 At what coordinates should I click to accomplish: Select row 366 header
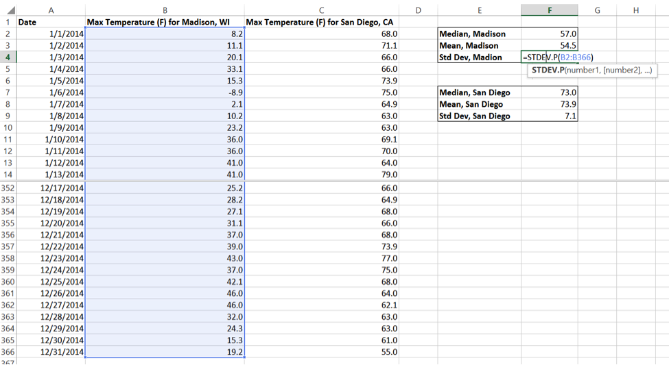click(x=8, y=352)
